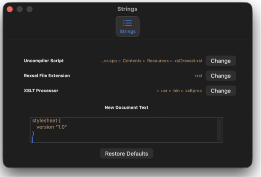This screenshot has width=261, height=177.
Task: Select the Resources path segment
Action: point(158,61)
